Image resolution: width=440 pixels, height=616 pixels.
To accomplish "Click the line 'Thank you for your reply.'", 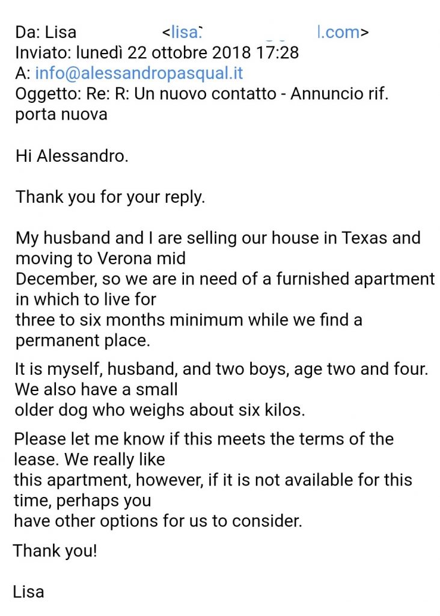I will click(x=110, y=197).
